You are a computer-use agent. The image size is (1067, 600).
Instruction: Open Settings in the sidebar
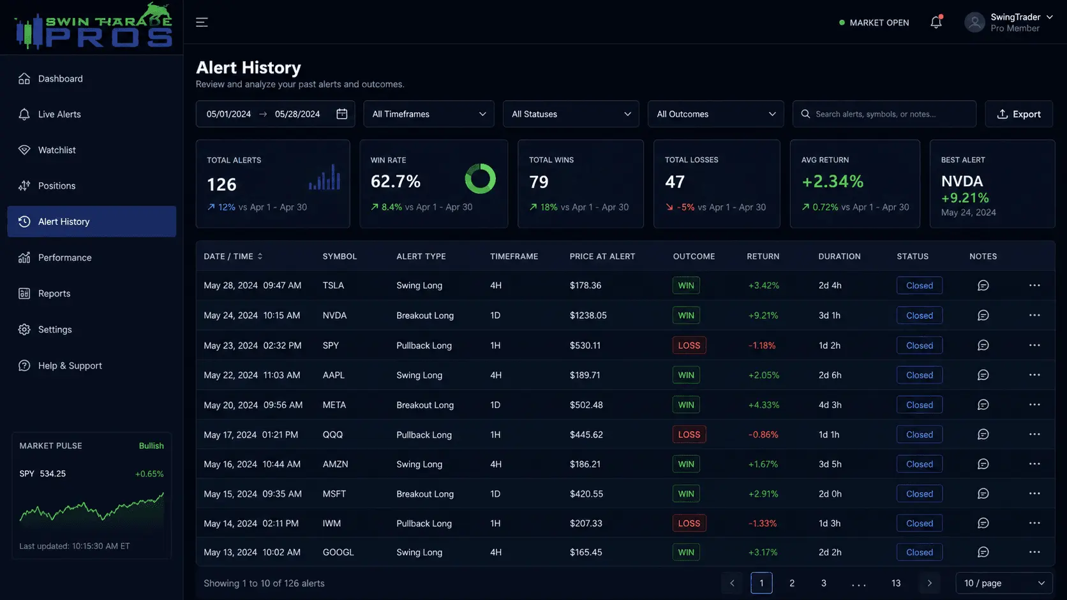click(x=91, y=330)
